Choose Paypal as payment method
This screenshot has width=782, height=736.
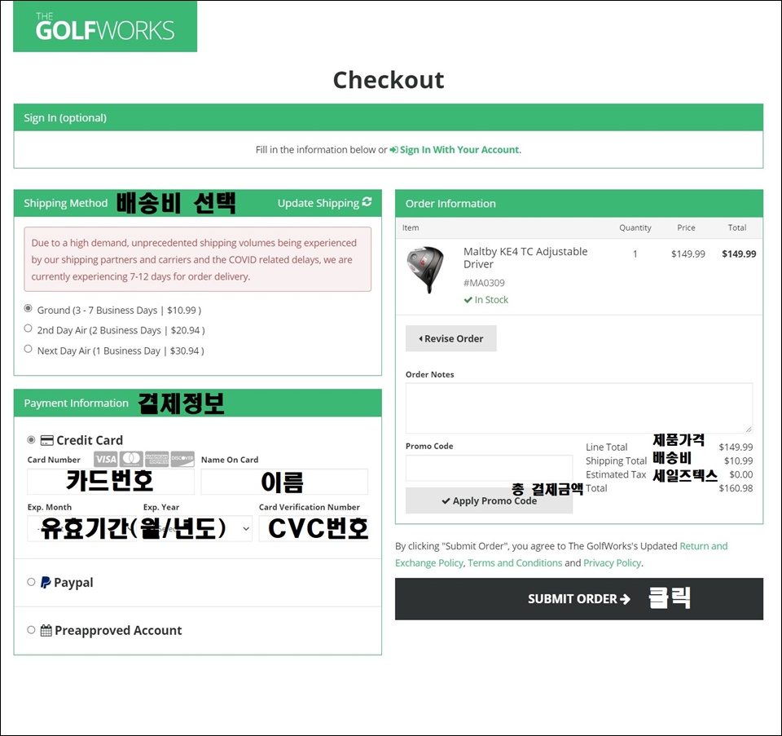tap(31, 582)
